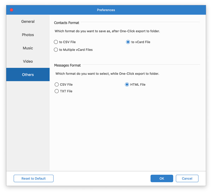This screenshot has height=193, width=212.
Task: Choose TXT File messages format
Action: click(57, 91)
